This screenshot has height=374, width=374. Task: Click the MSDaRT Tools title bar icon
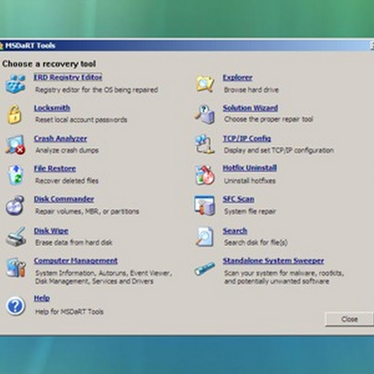pyautogui.click(x=1, y=45)
